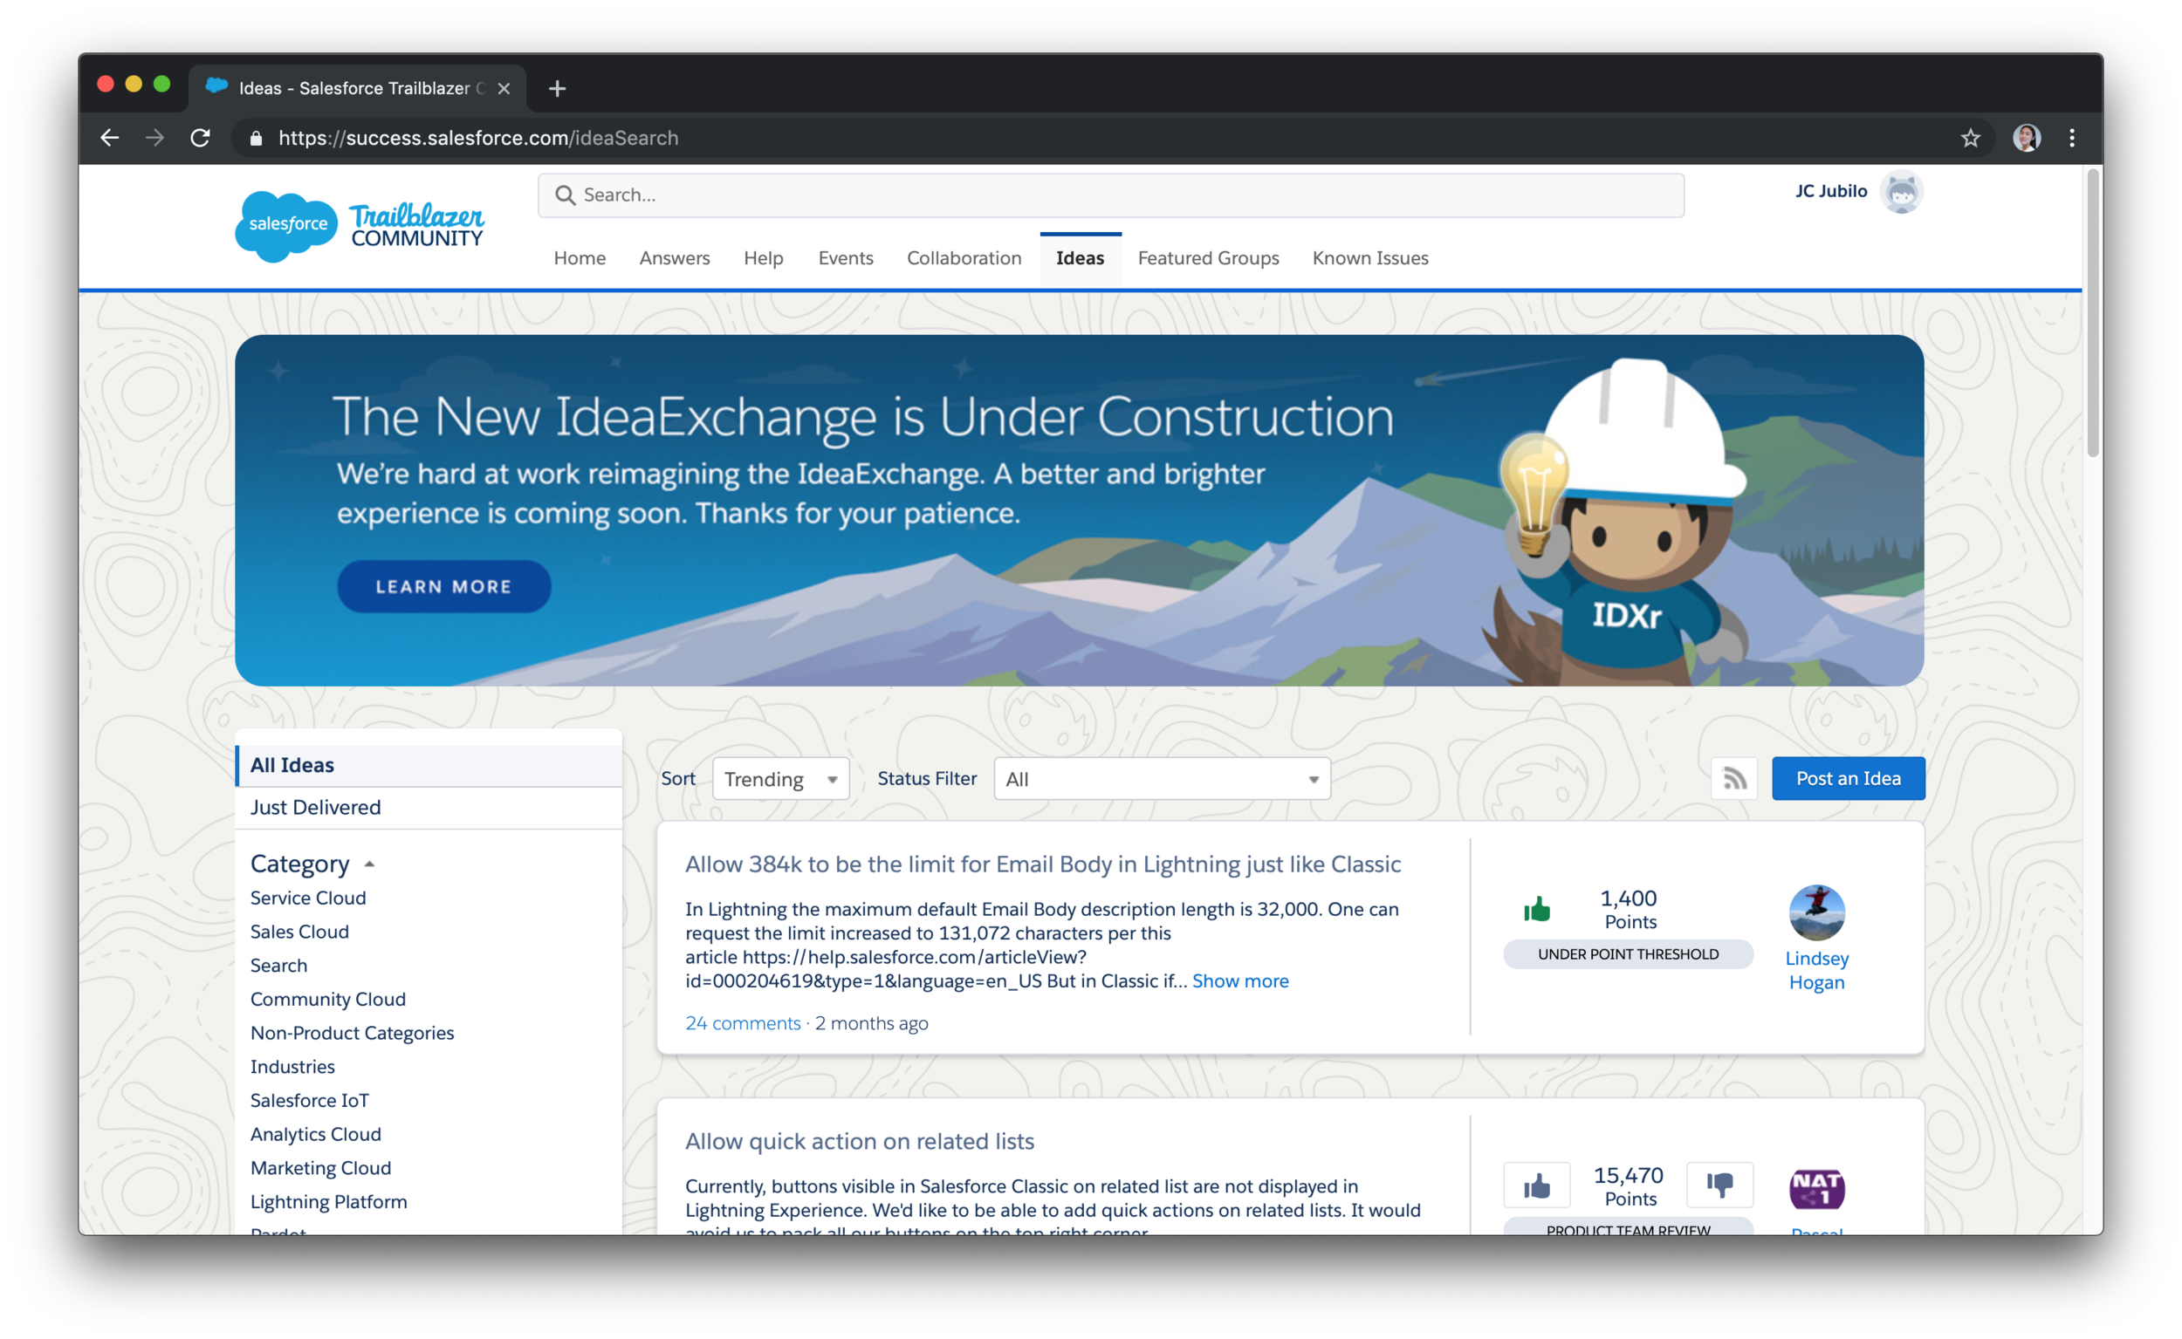Click the search magnifier icon

(566, 195)
